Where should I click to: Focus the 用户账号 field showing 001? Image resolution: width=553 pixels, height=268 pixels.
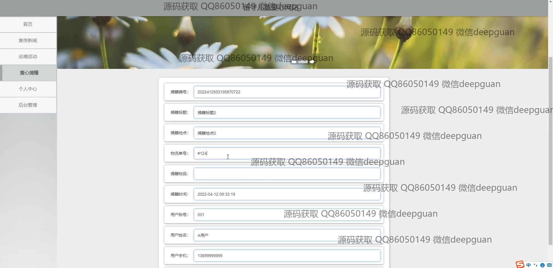(x=287, y=215)
